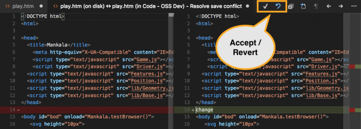
Task: Toggle the pilcrow whitespace icon in the toolbar
Action: coord(316,6)
